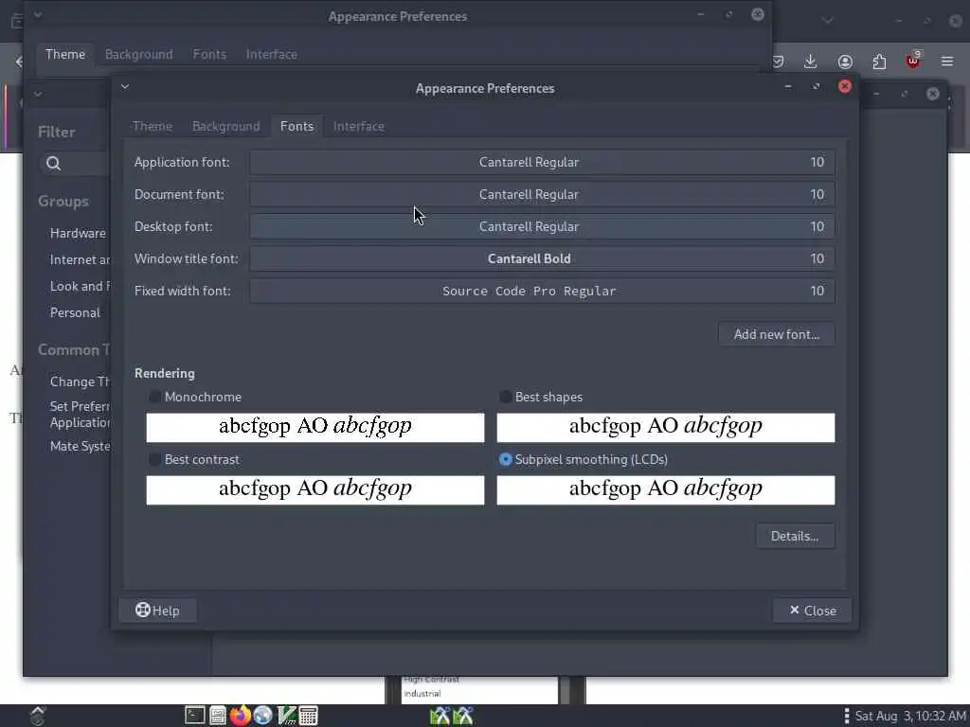Click Hardware group in Control Center
The image size is (970, 727).
tap(78, 233)
